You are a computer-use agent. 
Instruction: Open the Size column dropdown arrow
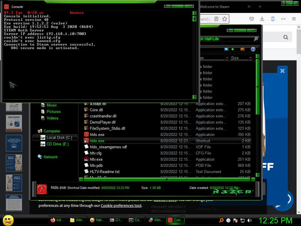tap(250, 58)
